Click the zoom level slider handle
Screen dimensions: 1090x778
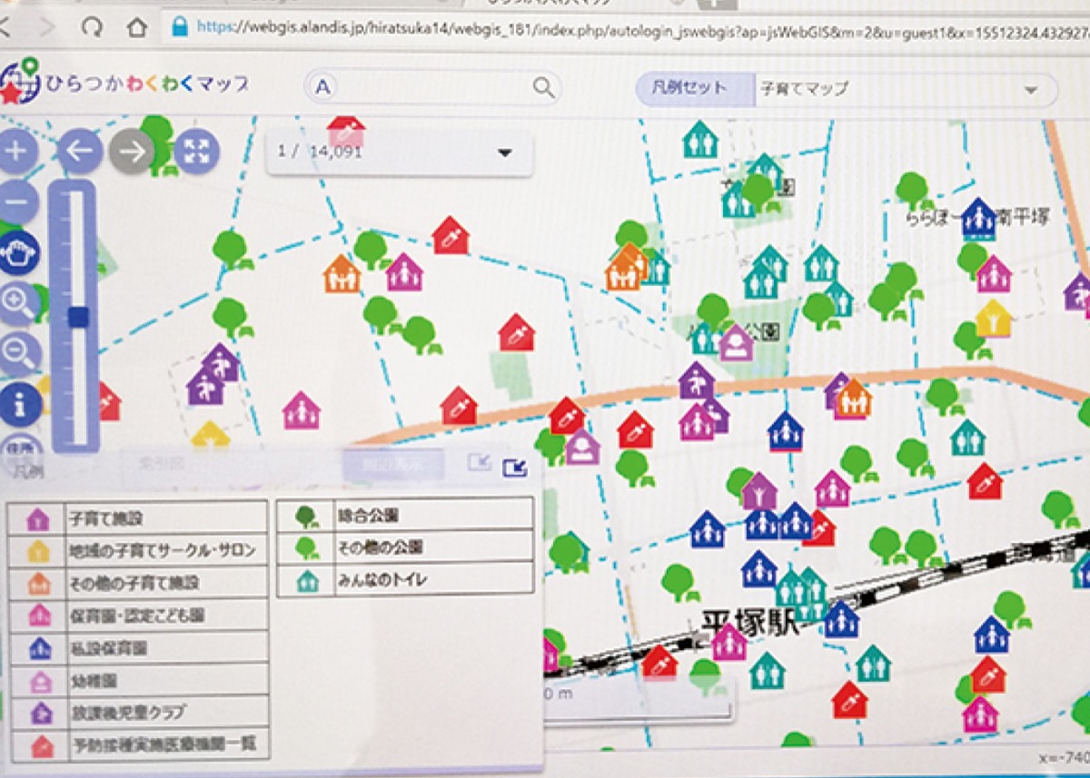pyautogui.click(x=79, y=317)
